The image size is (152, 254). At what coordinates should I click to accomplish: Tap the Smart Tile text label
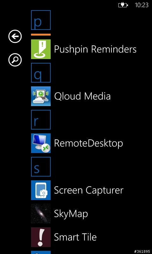75,237
